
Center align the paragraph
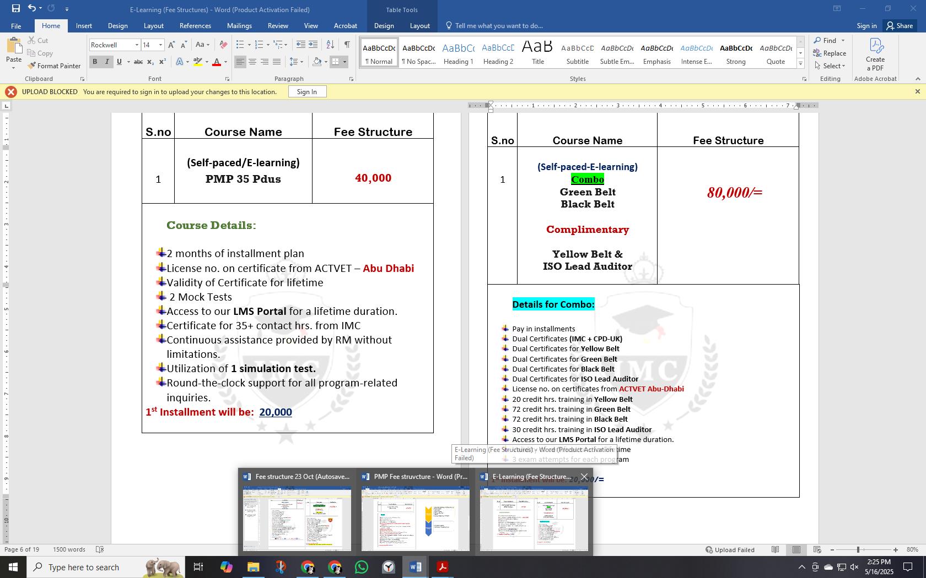[x=252, y=62]
